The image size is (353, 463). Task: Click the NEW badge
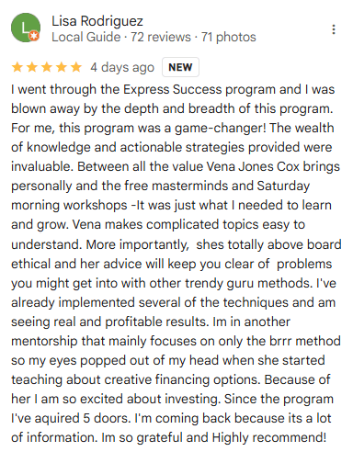point(180,67)
